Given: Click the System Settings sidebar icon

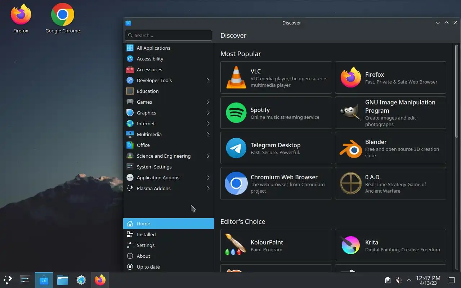Looking at the screenshot, I should (130, 167).
